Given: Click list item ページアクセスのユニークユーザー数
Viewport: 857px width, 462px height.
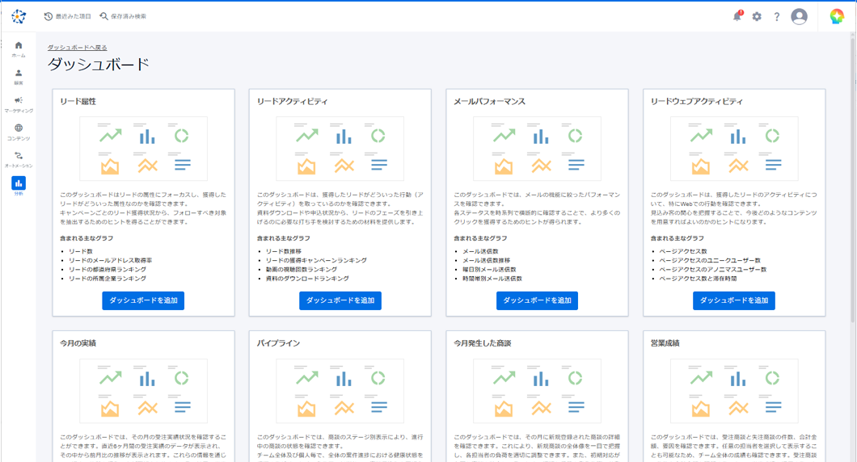Looking at the screenshot, I should point(710,261).
